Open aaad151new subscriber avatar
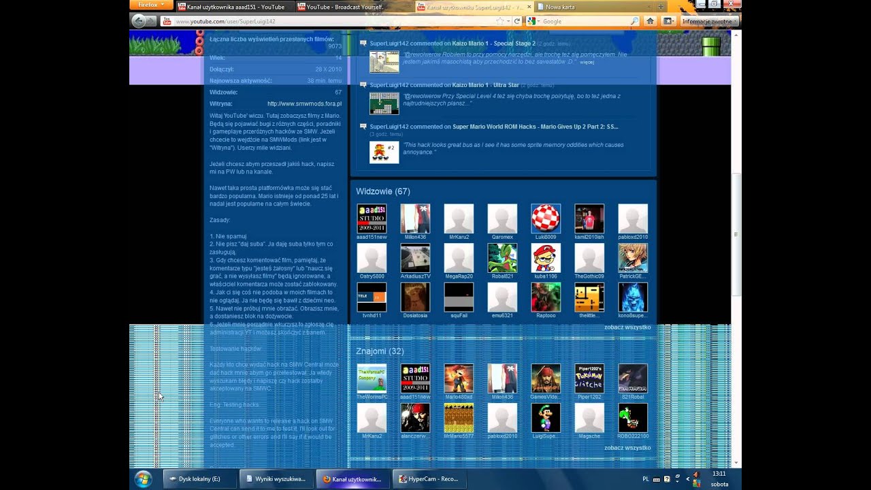The image size is (871, 490). click(372, 218)
